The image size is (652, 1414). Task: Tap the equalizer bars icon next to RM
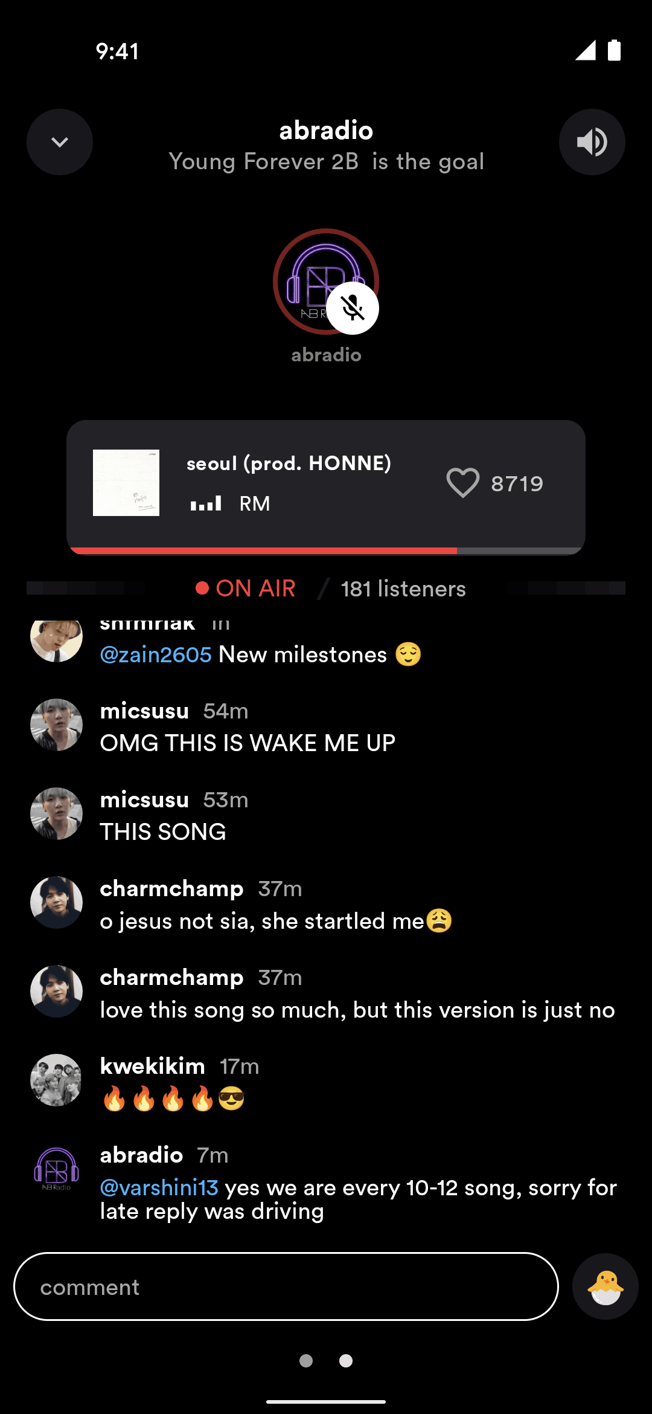click(x=206, y=503)
